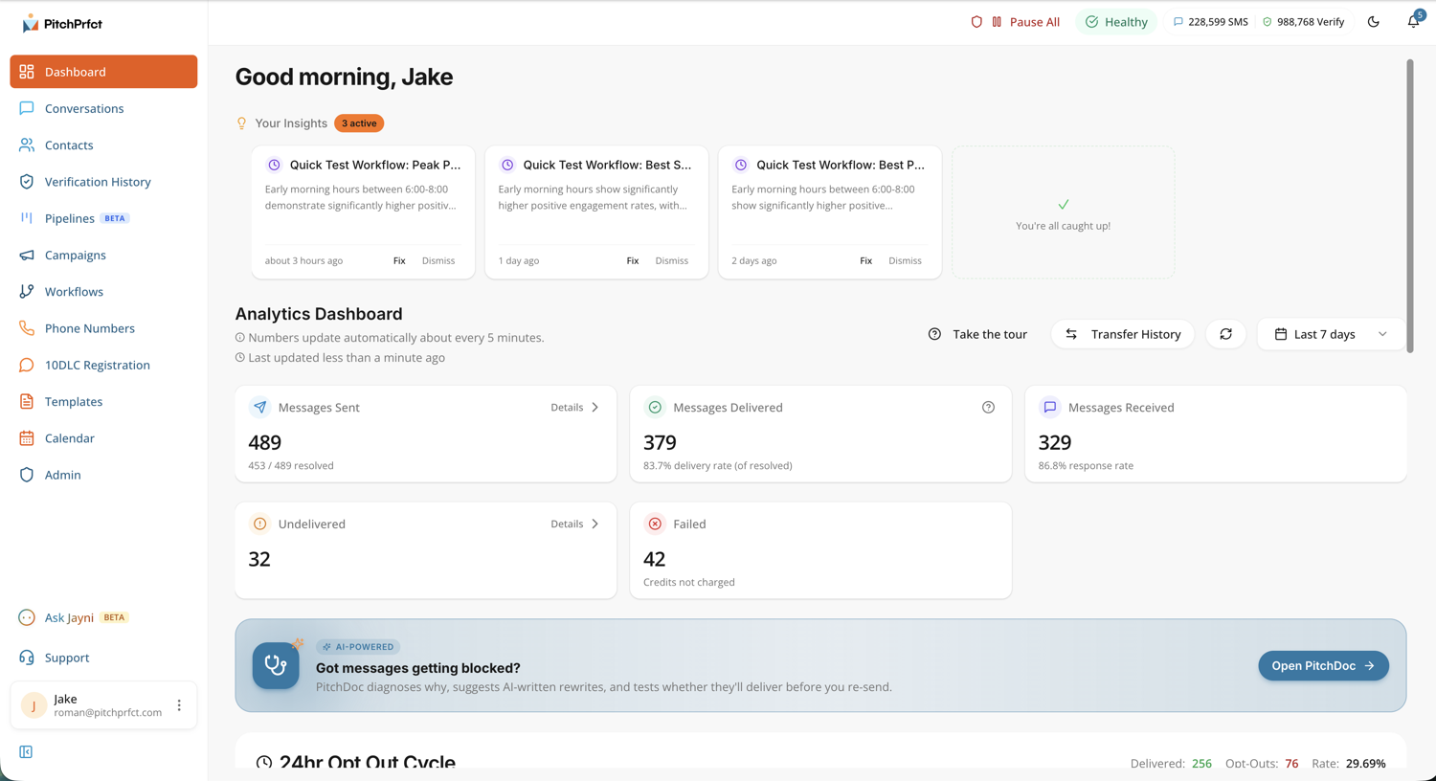Screen dimensions: 1436x781
Task: Click the 988,768 Verify credits counter
Action: (x=1303, y=22)
